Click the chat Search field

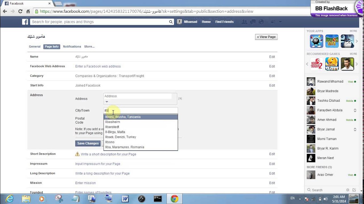pyautogui.click(x=326, y=190)
